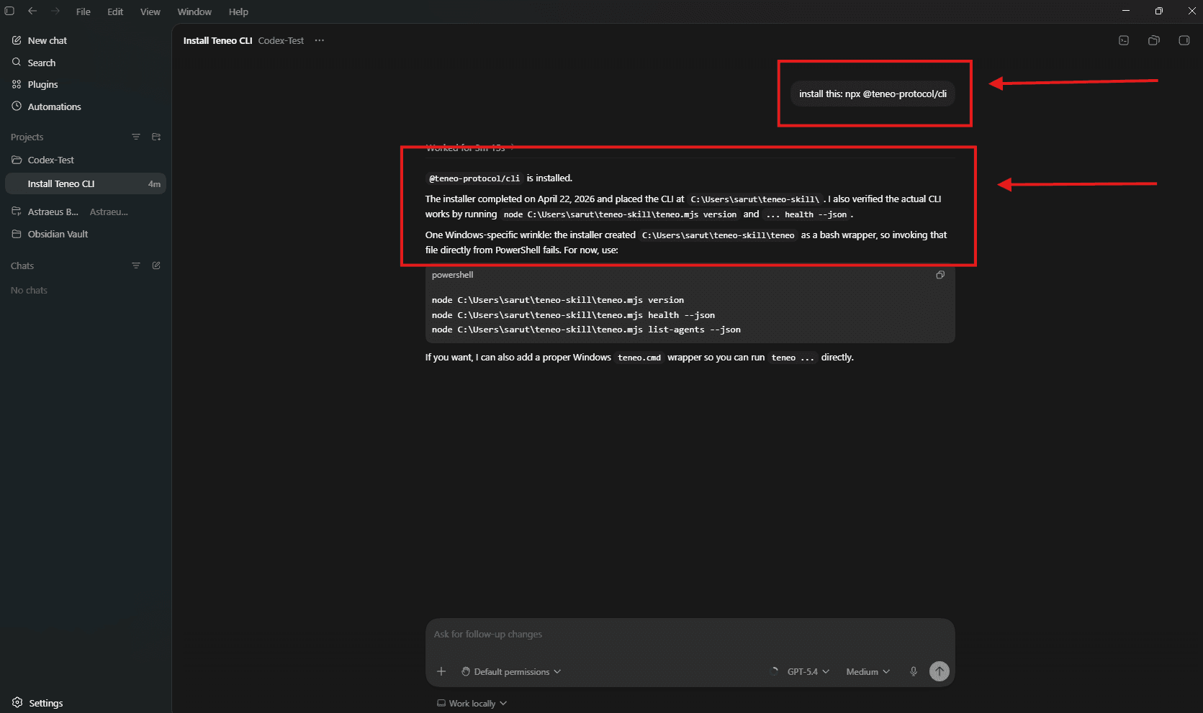This screenshot has width=1203, height=713.
Task: Open the File menu
Action: (84, 12)
